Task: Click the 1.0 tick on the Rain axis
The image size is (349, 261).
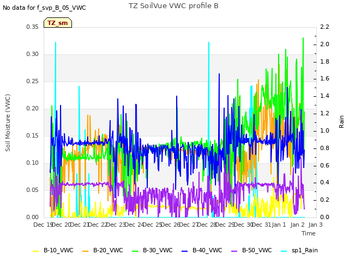Action: pos(324,130)
